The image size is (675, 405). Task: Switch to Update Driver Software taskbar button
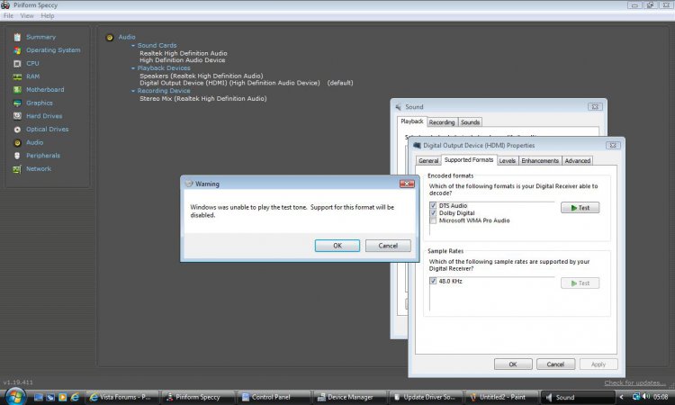426,397
